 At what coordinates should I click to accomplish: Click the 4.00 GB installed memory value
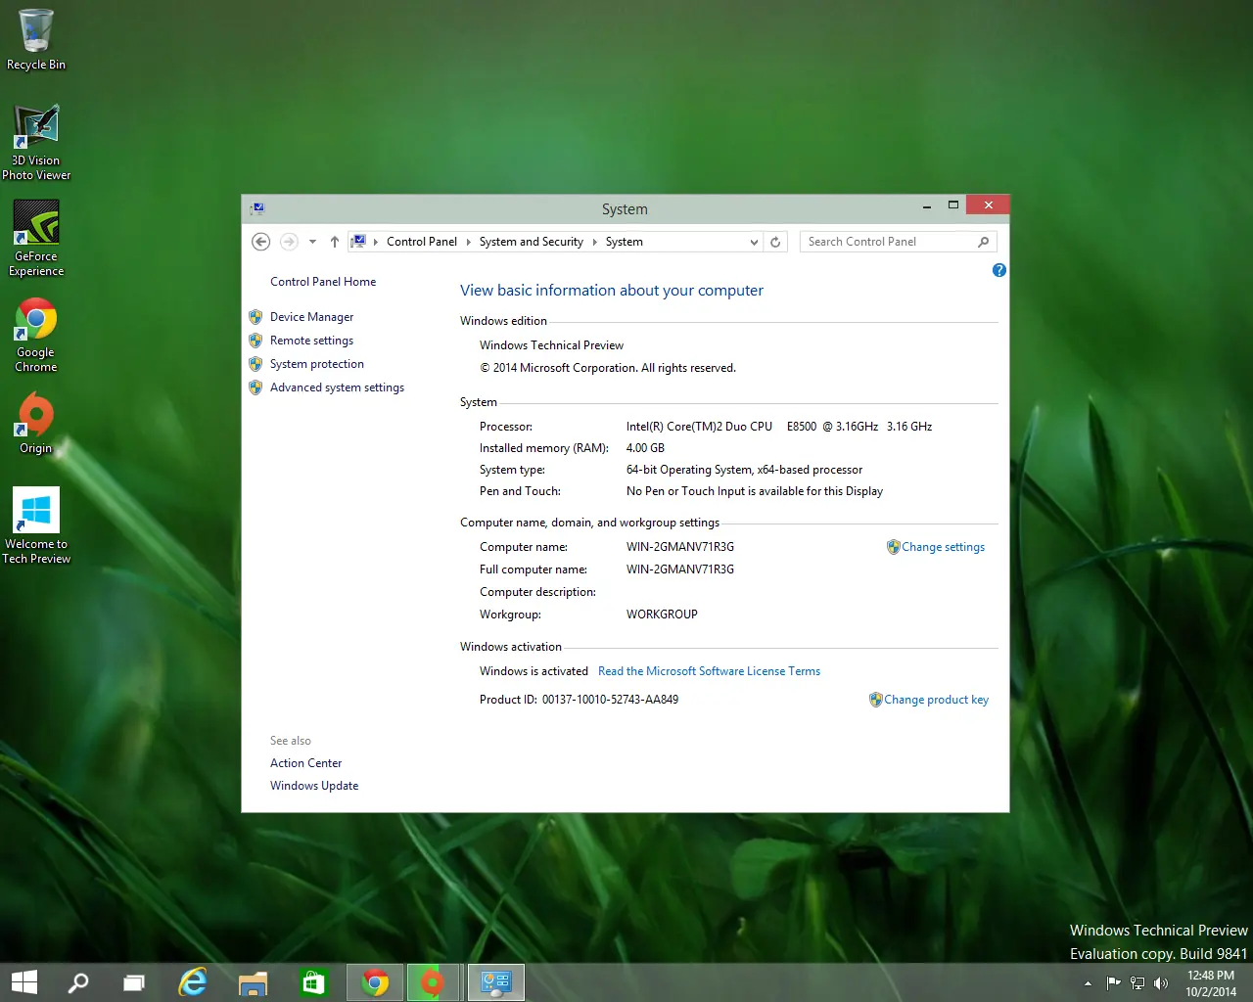pyautogui.click(x=645, y=448)
